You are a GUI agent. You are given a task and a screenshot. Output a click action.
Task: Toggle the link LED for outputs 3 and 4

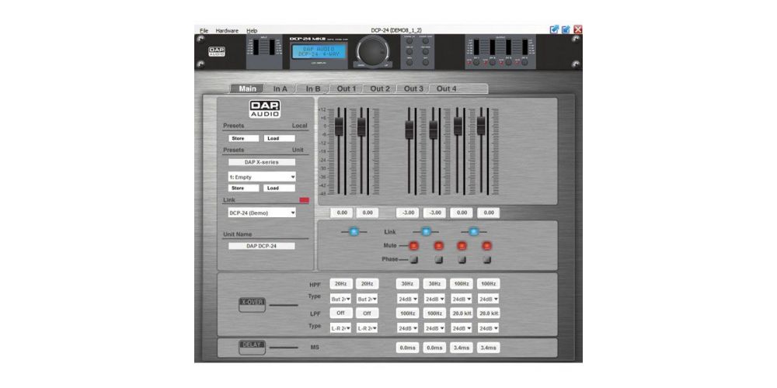(474, 231)
